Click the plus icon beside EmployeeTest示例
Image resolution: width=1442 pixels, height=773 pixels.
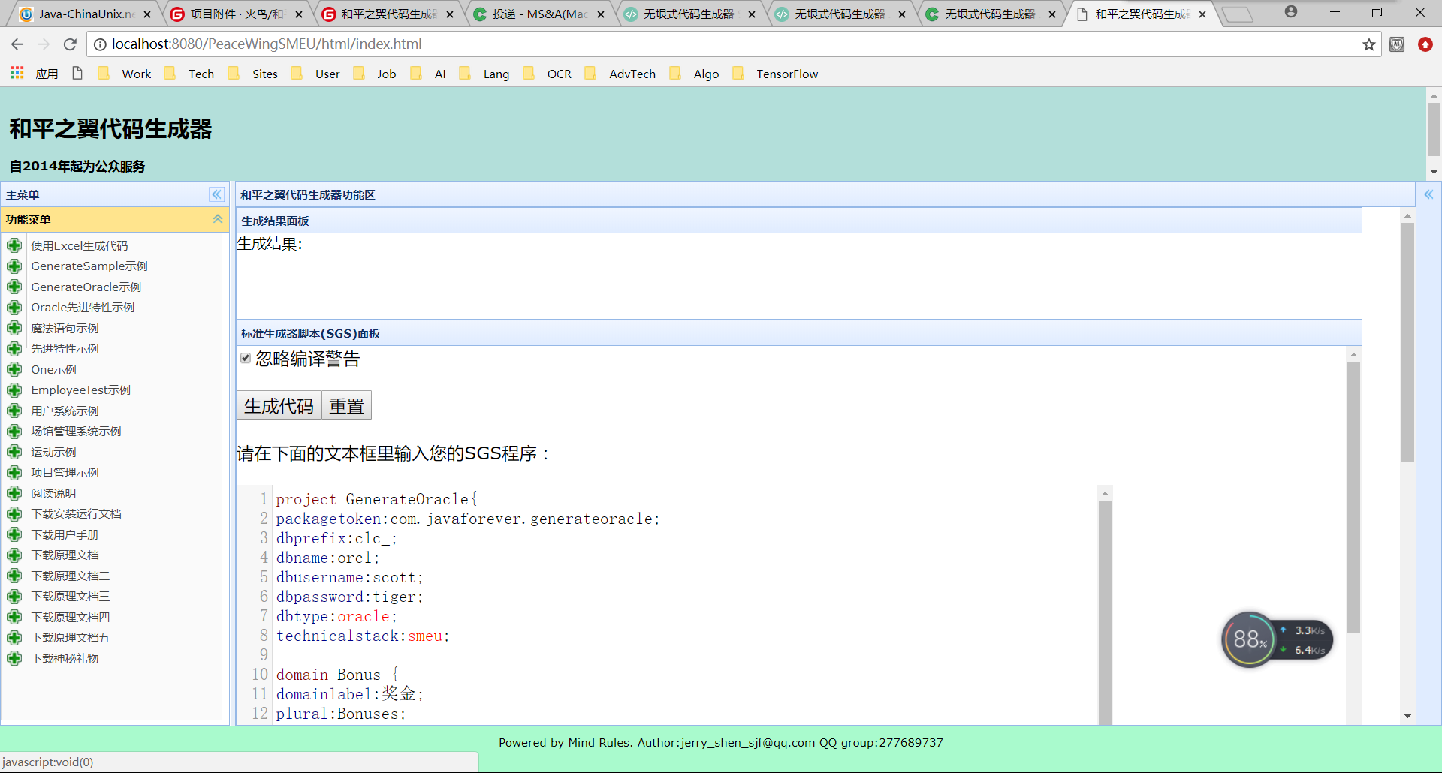tap(14, 390)
